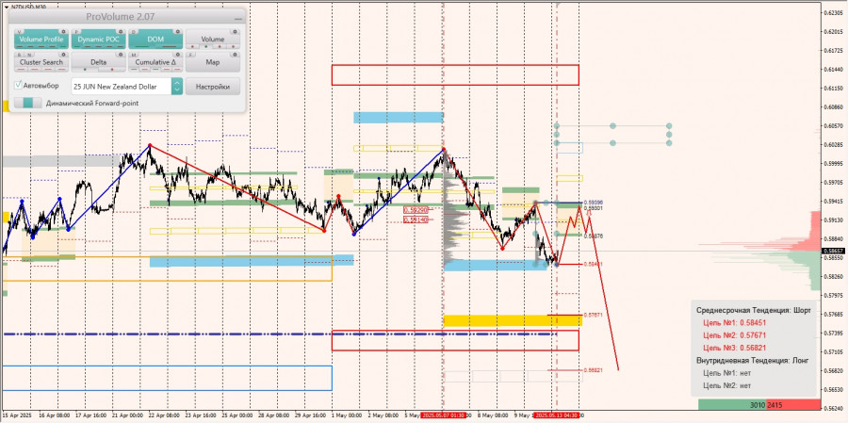The height and width of the screenshot is (423, 848).
Task: Click Внутридневная Тенденция: Лонг text
Action: click(753, 360)
